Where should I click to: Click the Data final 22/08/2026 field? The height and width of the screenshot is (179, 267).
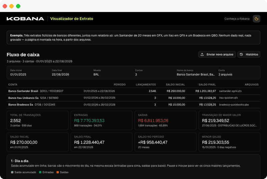point(60,74)
